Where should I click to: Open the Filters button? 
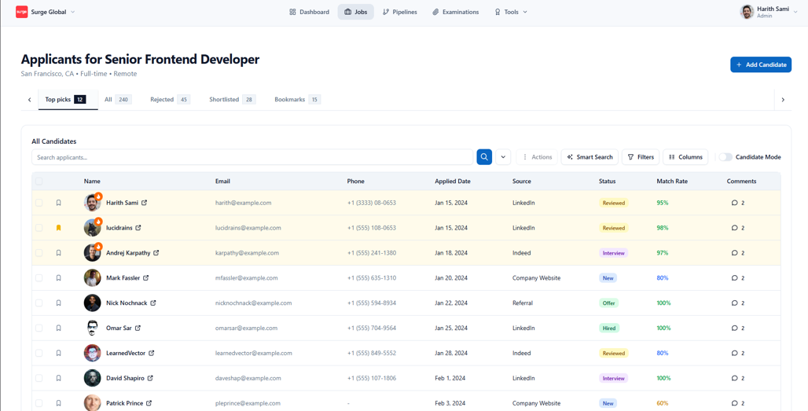coord(641,157)
